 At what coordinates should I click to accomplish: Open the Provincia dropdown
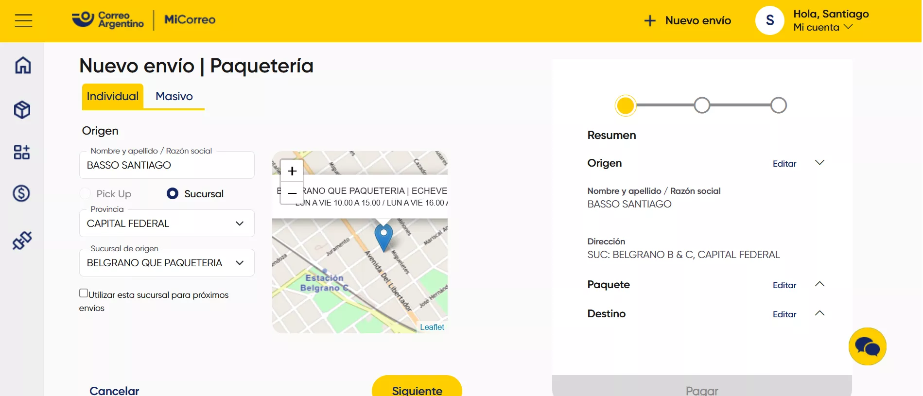167,224
